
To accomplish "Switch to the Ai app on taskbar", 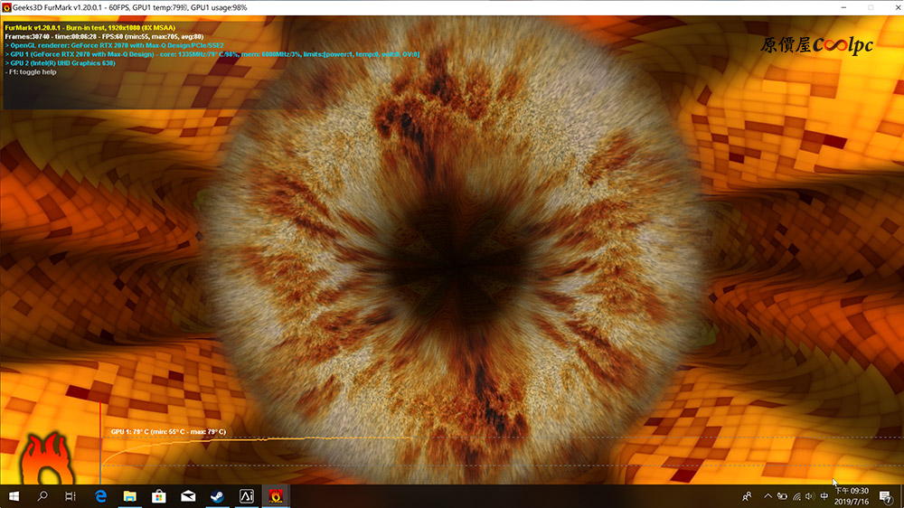I will click(247, 496).
